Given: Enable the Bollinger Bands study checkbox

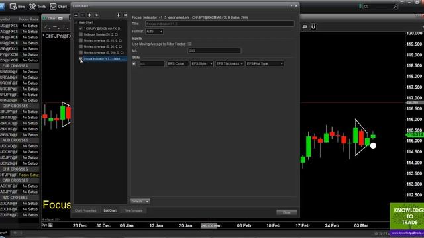Looking at the screenshot, I should [x=81, y=34].
